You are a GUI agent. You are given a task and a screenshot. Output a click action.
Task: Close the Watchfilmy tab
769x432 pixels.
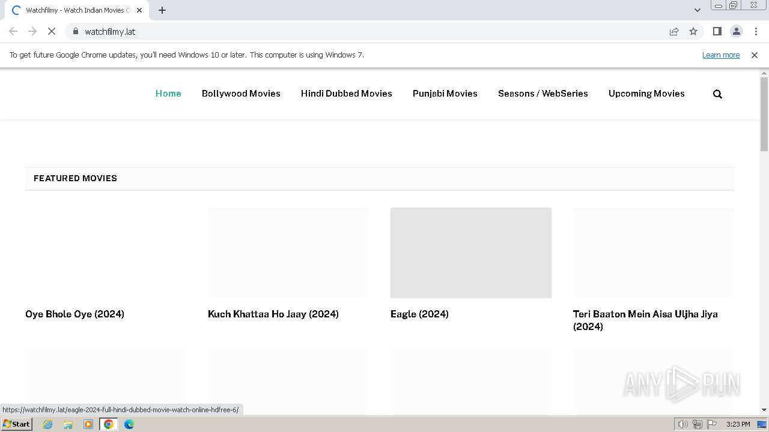pos(139,10)
